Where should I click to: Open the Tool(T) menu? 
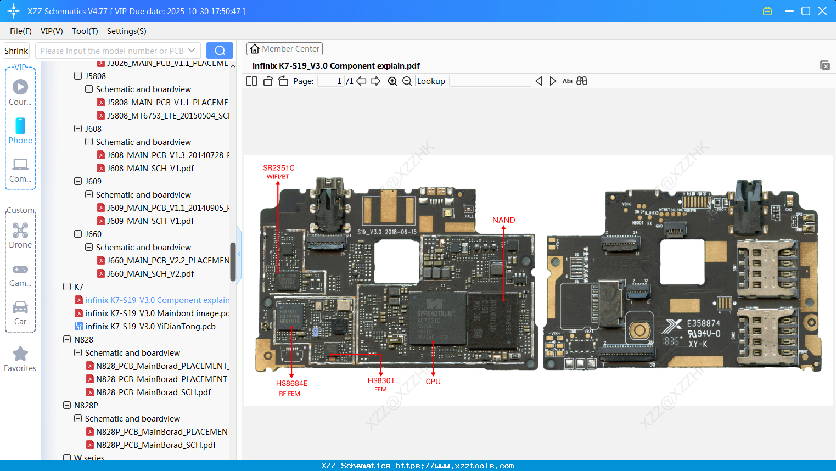[x=85, y=31]
